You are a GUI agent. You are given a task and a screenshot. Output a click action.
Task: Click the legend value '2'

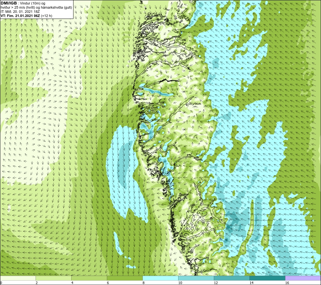coord(37,283)
